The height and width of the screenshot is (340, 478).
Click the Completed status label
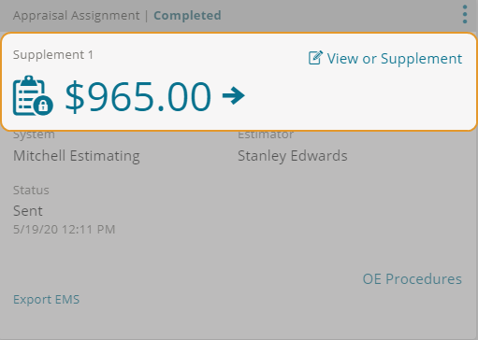pyautogui.click(x=187, y=15)
